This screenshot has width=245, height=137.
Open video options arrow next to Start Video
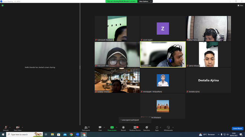click(23, 127)
